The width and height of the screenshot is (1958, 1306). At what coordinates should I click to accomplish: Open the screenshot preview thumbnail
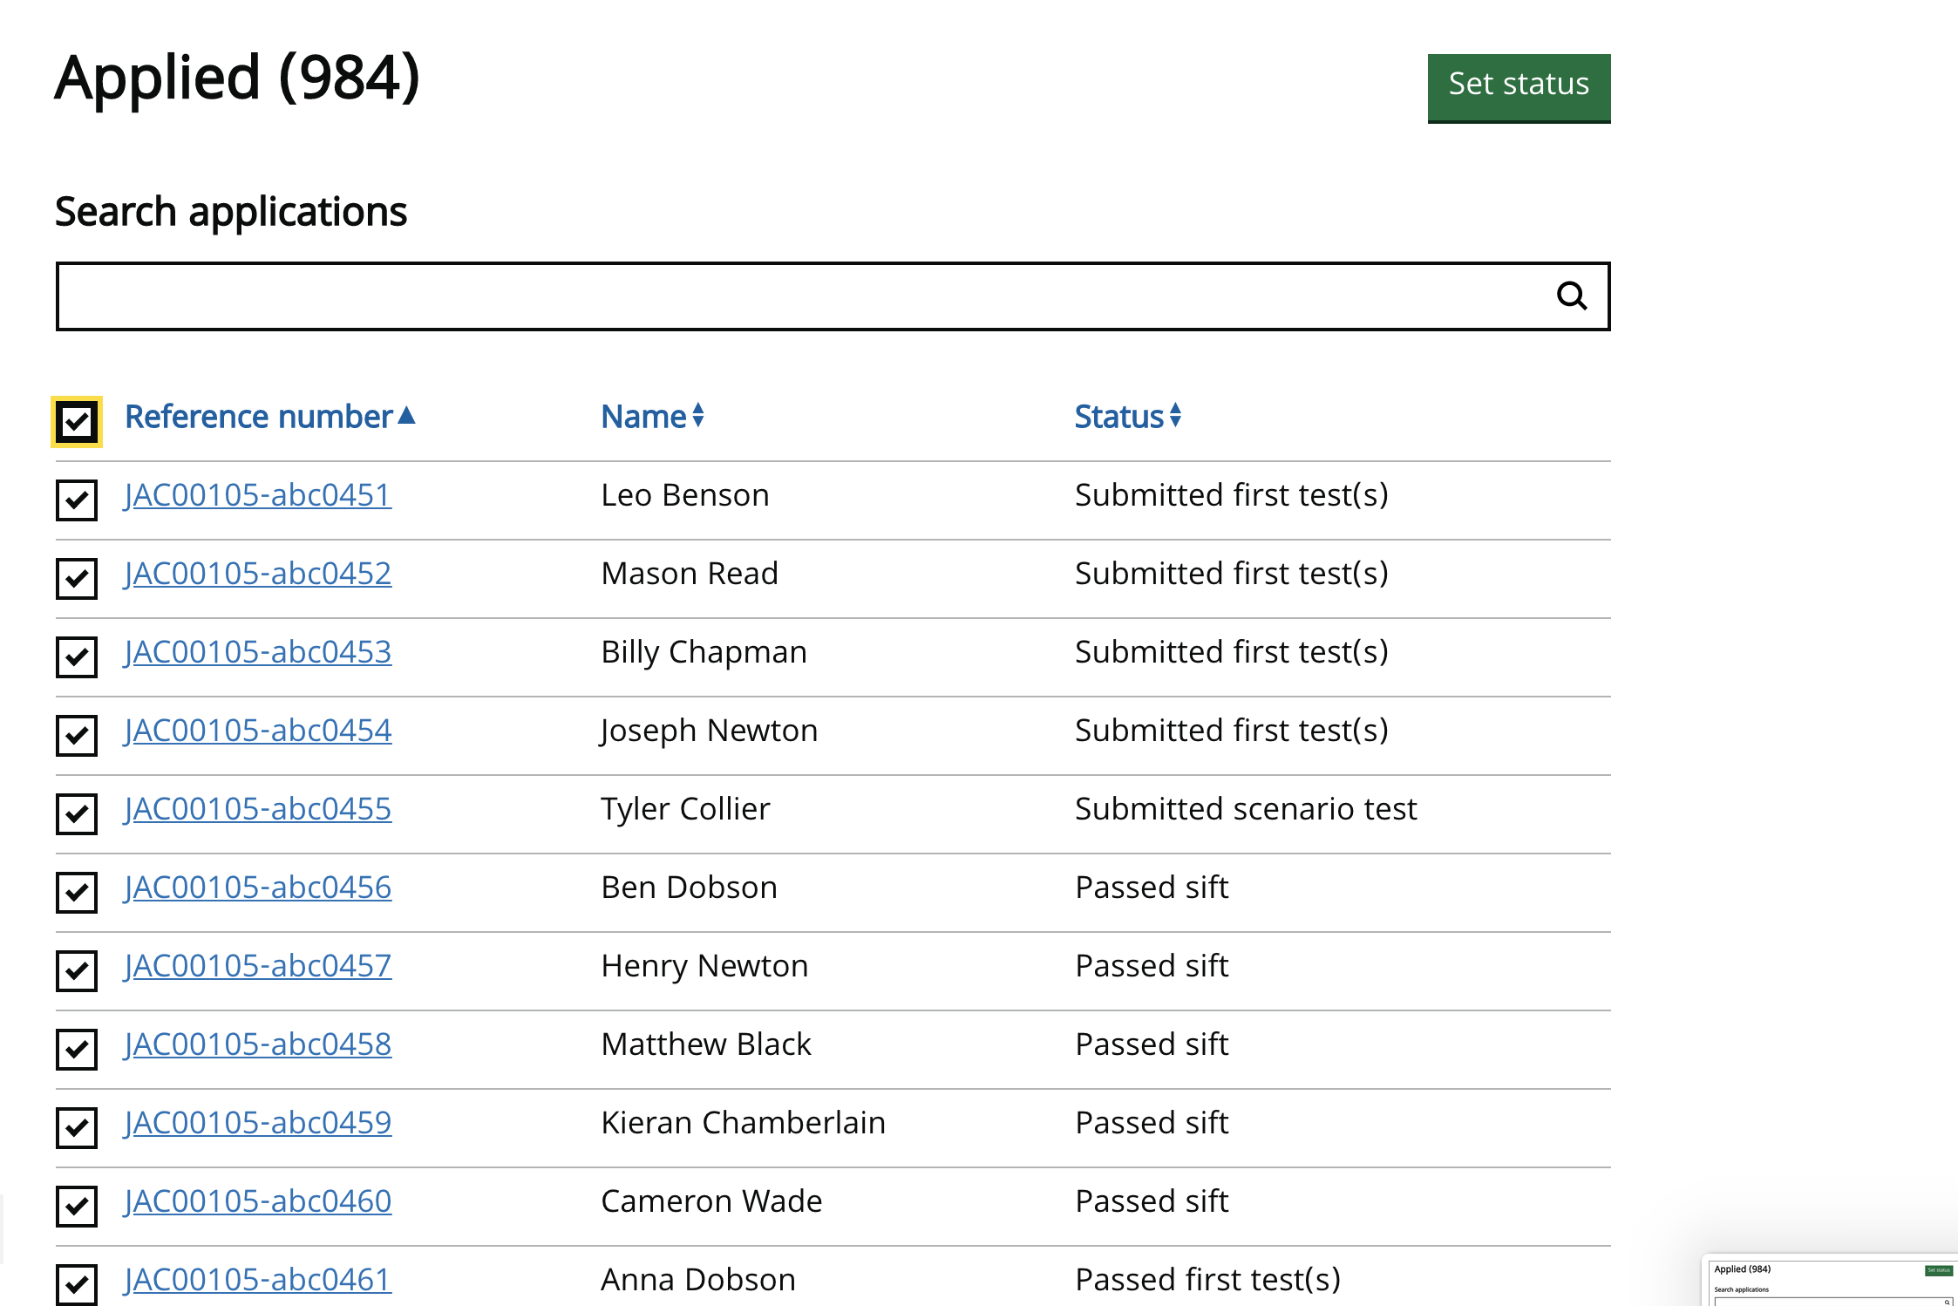[1830, 1281]
